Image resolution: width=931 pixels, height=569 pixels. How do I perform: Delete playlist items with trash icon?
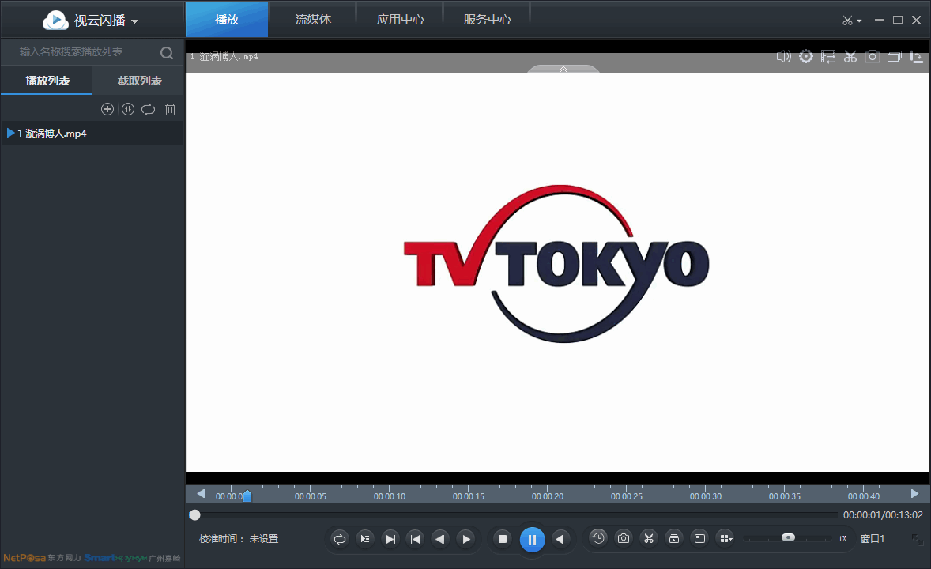(171, 109)
